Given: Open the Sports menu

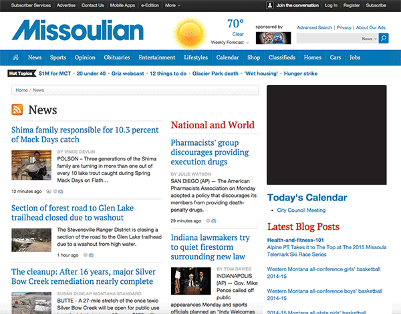Looking at the screenshot, I should pos(58,57).
